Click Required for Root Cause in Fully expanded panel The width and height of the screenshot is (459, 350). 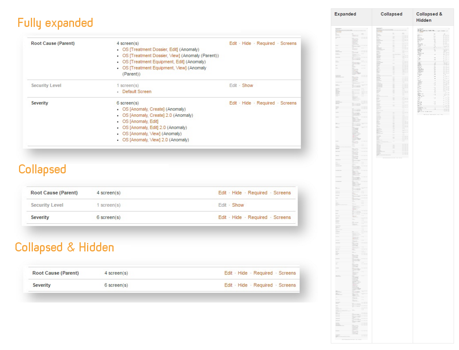pyautogui.click(x=266, y=43)
